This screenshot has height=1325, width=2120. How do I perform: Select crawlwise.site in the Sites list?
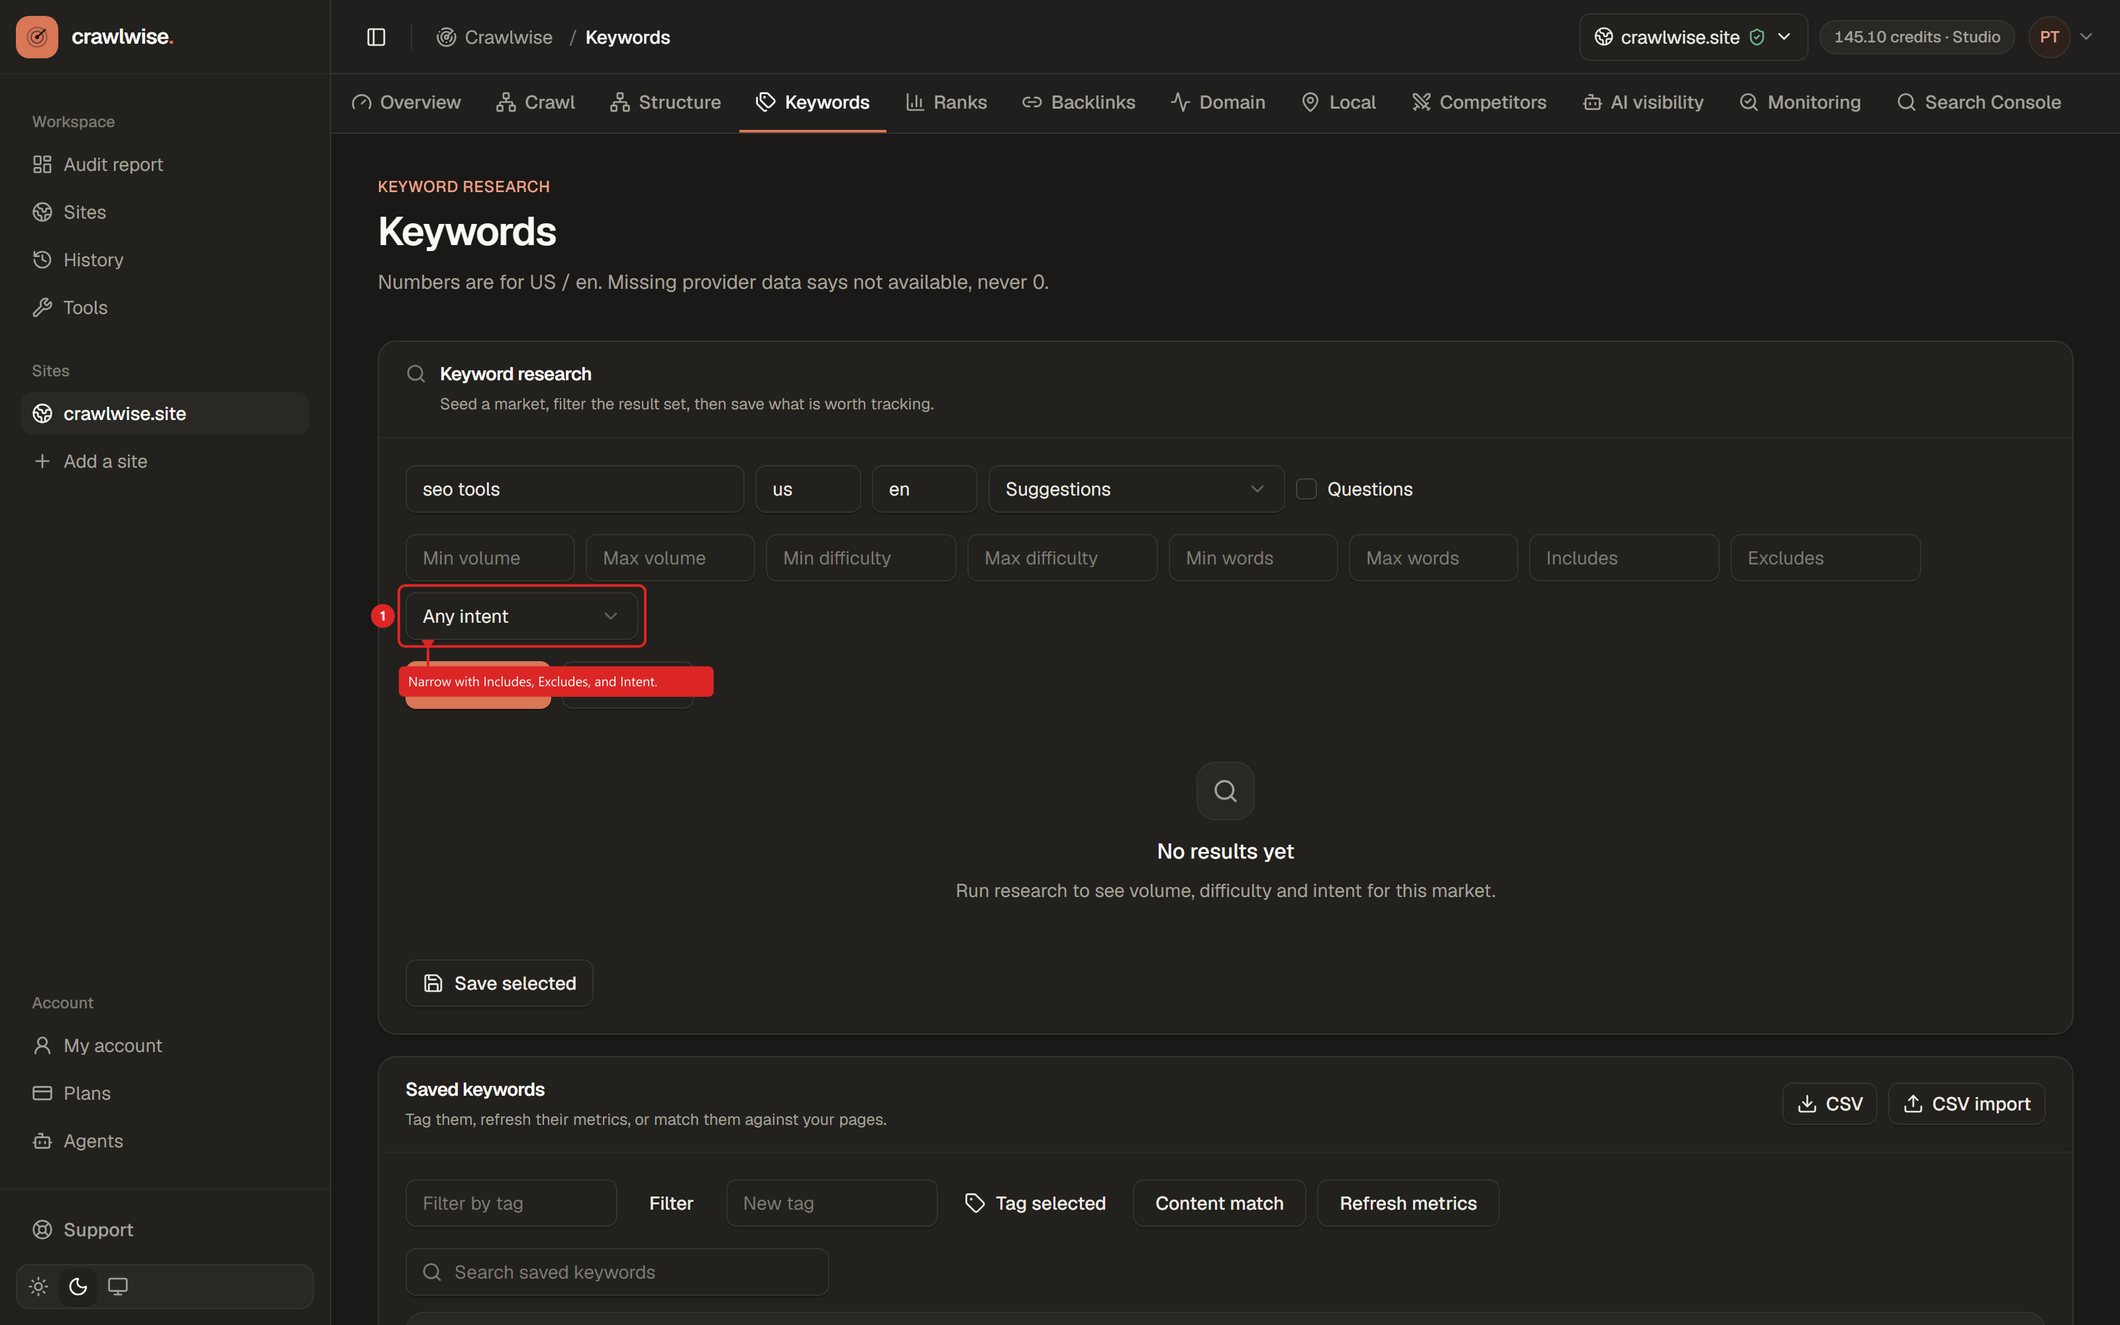click(x=165, y=413)
